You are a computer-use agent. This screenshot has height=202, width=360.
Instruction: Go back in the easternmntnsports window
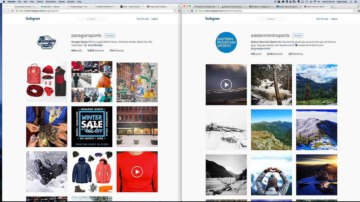coord(184,11)
